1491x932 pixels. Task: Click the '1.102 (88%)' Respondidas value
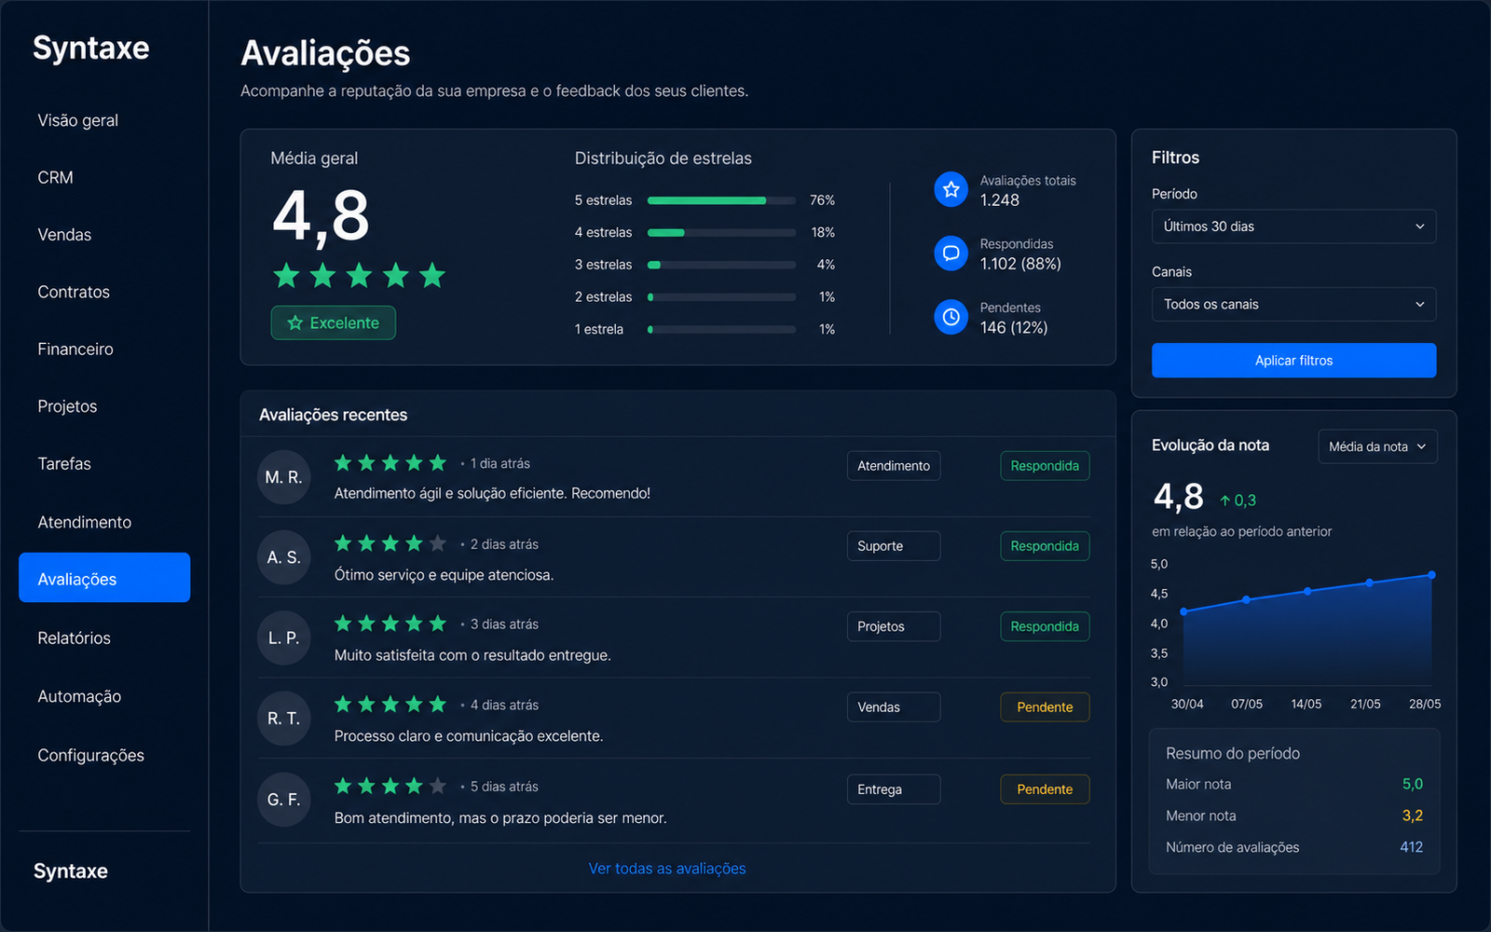point(1020,264)
